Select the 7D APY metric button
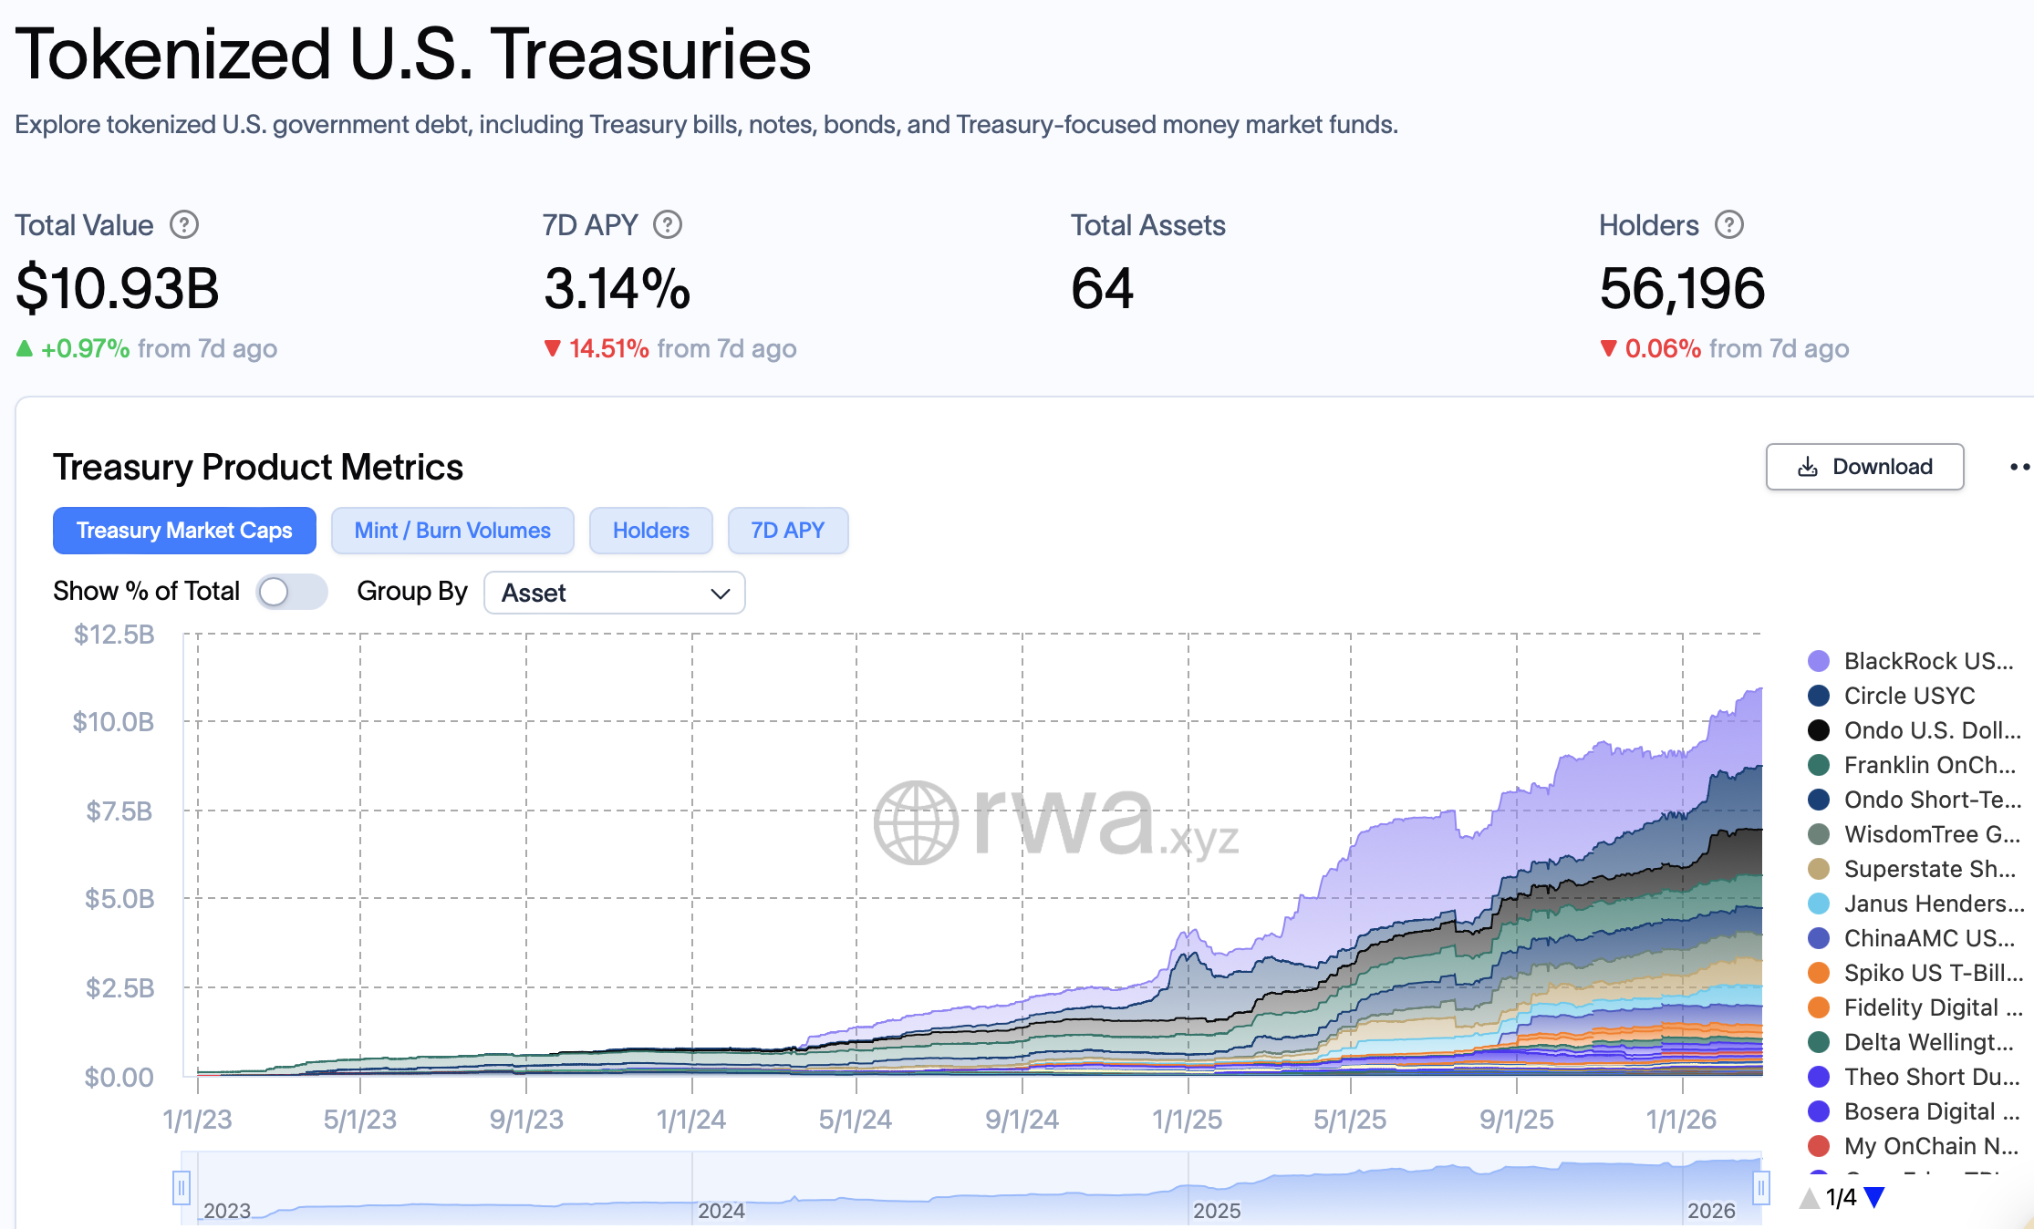Viewport: 2034px width, 1229px height. 787,530
